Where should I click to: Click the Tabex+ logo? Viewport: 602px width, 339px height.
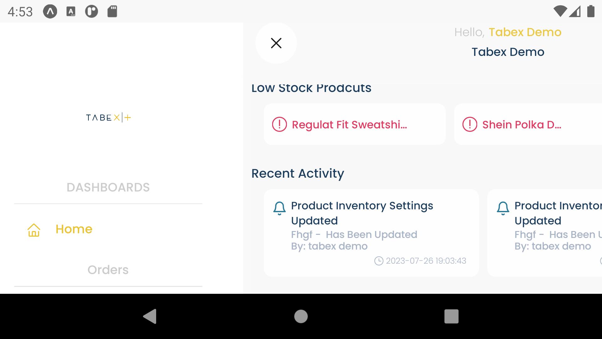[x=108, y=118]
